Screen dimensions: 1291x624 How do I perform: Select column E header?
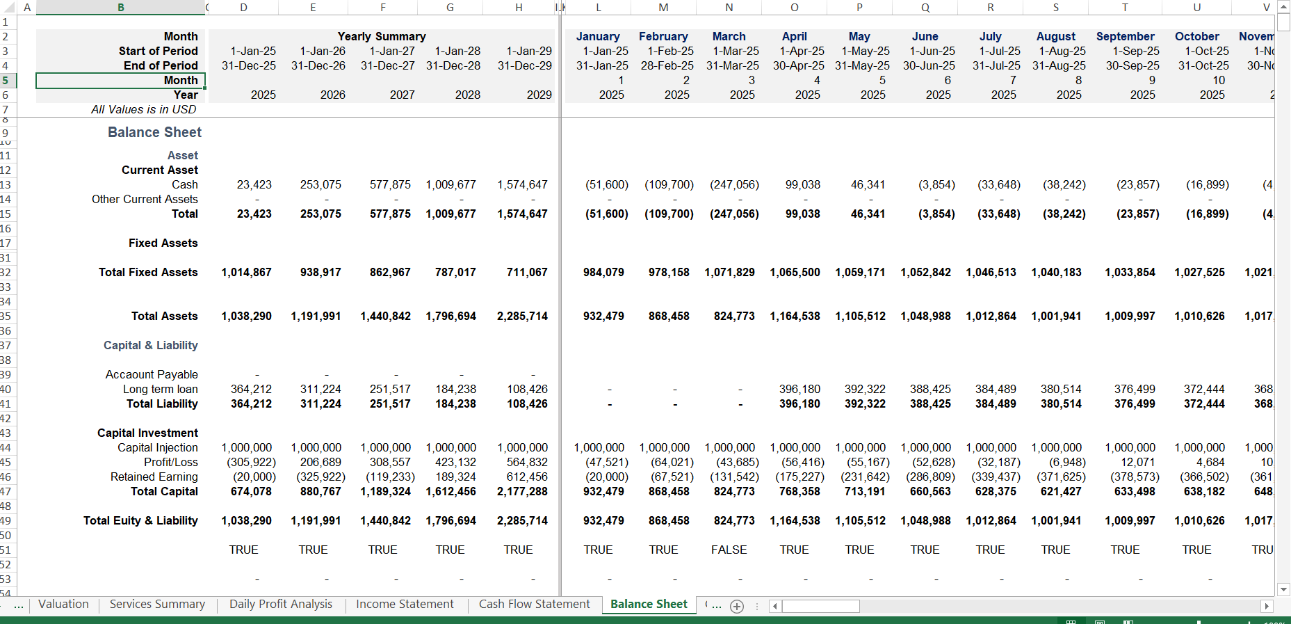click(313, 8)
